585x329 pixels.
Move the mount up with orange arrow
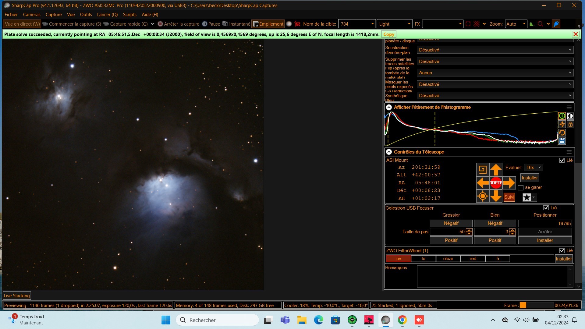(x=496, y=170)
